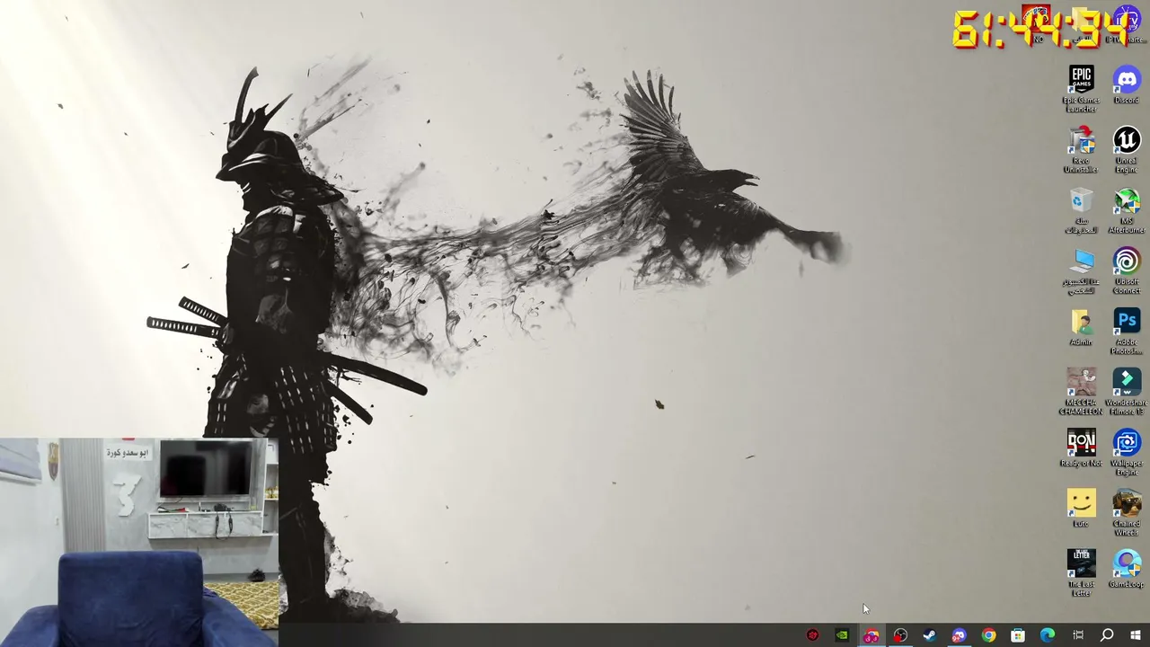The width and height of the screenshot is (1150, 647).
Task: Launch the Ubisoft Connect desktop shortcut
Action: tap(1127, 271)
